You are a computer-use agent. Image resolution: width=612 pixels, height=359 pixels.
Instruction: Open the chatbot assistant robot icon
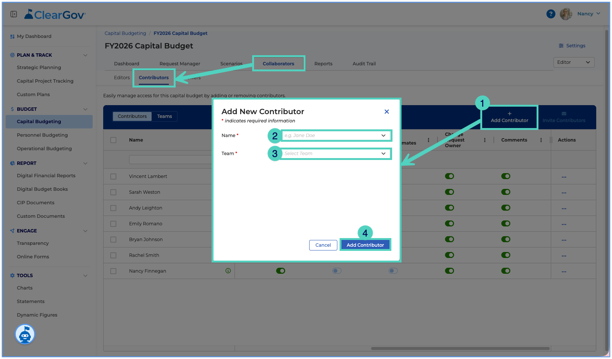coord(25,334)
